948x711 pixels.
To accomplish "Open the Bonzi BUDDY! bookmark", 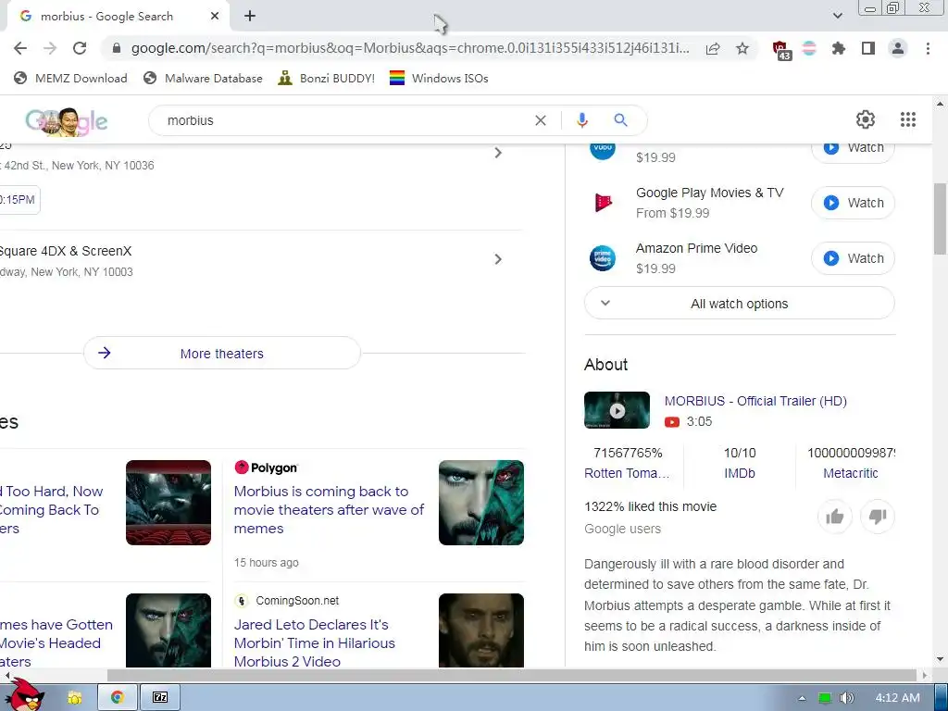I will (327, 78).
